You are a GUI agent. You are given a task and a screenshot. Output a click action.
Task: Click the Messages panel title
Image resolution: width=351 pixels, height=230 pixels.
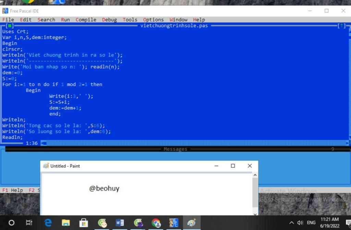175,149
